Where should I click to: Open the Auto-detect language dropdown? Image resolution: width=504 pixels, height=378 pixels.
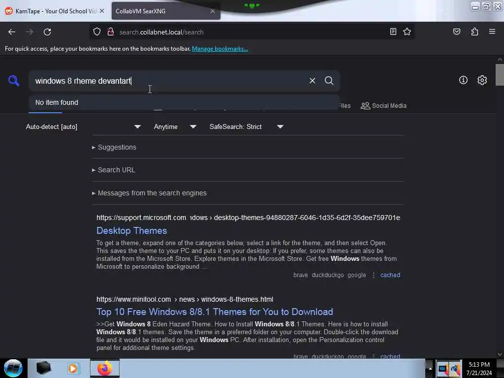[83, 126]
